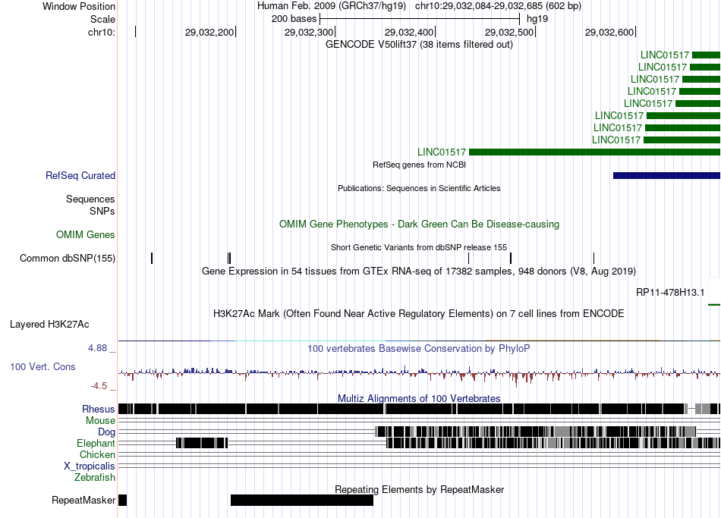721x518 pixels.
Task: Click the RP11-478H13.1 GTEx gene label
Action: pyautogui.click(x=670, y=292)
